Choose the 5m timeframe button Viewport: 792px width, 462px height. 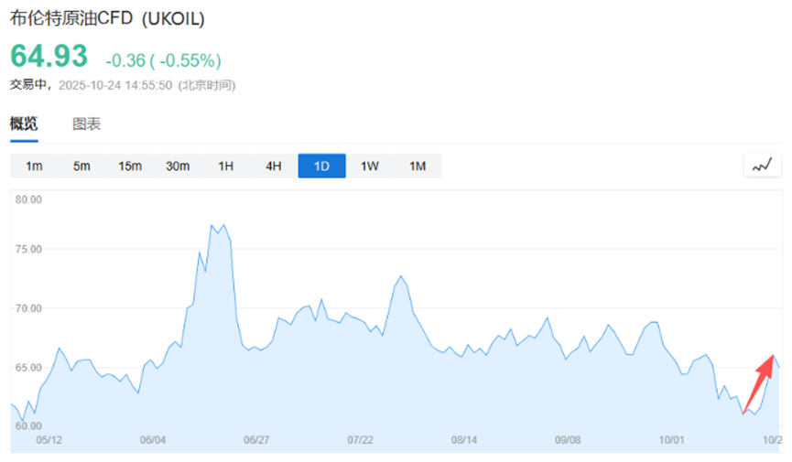(81, 166)
